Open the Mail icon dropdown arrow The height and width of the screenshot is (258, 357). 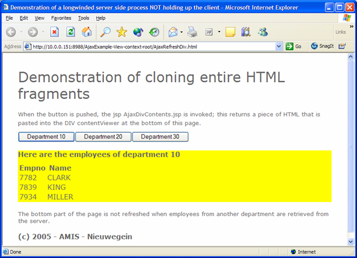pos(181,32)
